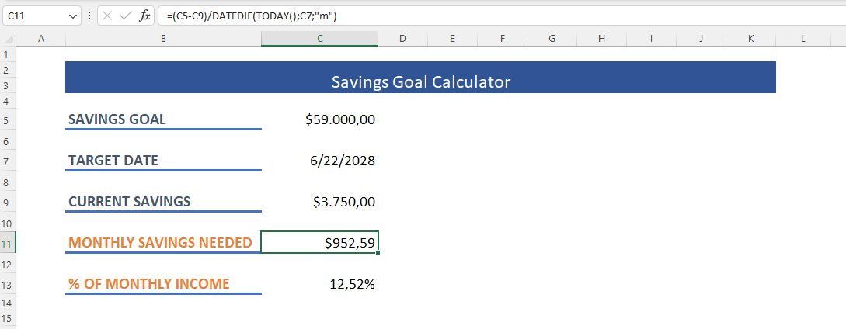This screenshot has width=846, height=329.
Task: Select column B header
Action: (x=163, y=38)
